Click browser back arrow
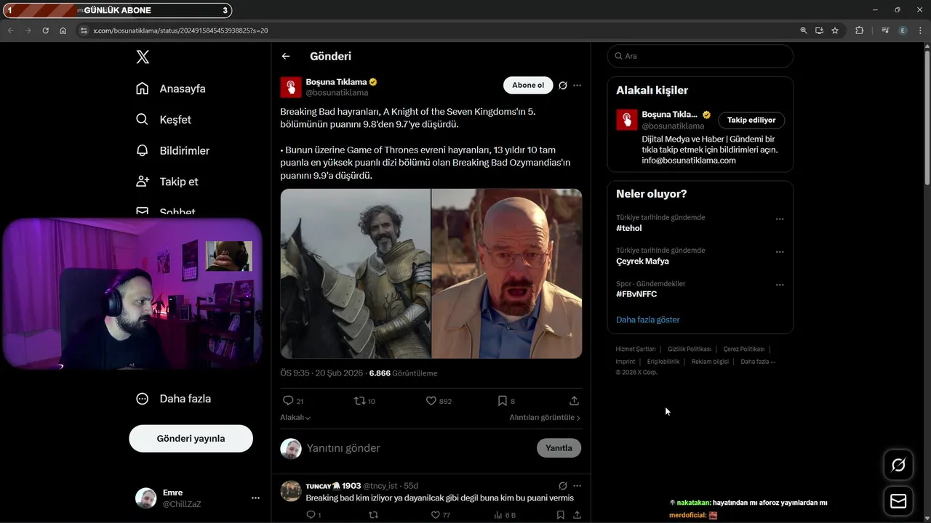Screen dimensions: 931x523 (10, 31)
